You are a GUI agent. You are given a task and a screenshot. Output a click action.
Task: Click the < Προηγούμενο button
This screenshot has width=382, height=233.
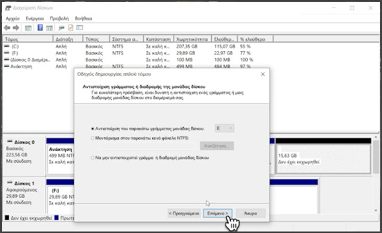184,213
